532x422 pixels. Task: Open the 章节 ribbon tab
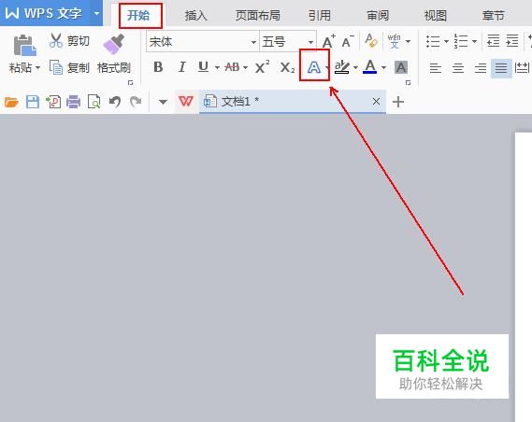(493, 15)
